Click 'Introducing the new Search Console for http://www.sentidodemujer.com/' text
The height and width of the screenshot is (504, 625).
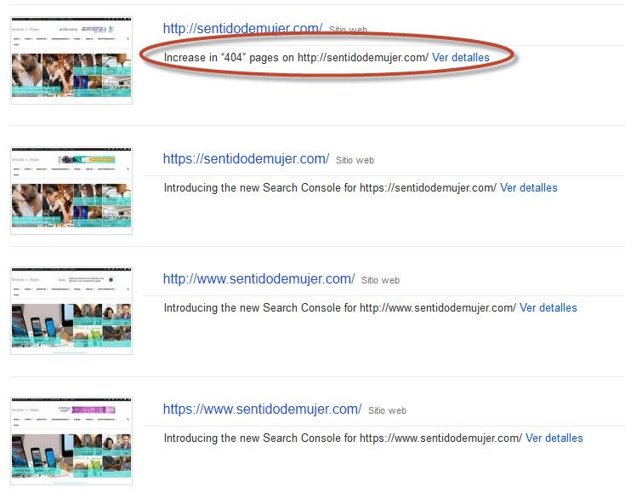[x=339, y=308]
